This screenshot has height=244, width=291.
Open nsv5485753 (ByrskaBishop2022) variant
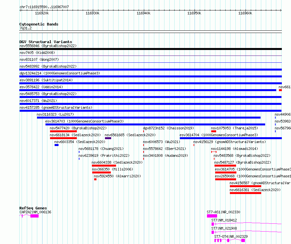click(48, 94)
